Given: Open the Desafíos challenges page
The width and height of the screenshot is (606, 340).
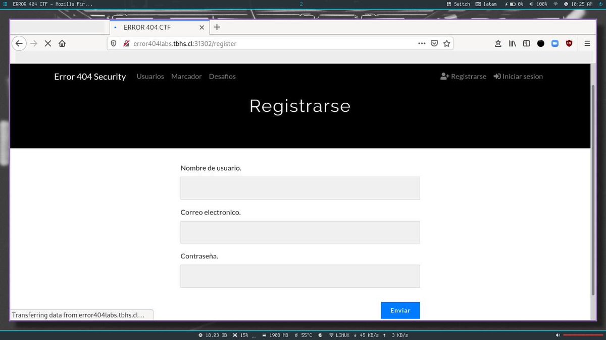Looking at the screenshot, I should click(222, 77).
